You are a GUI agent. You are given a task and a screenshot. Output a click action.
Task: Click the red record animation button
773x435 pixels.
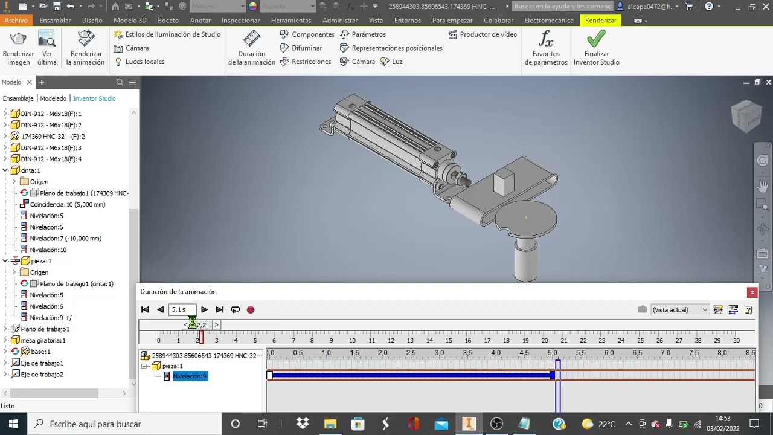tap(251, 310)
